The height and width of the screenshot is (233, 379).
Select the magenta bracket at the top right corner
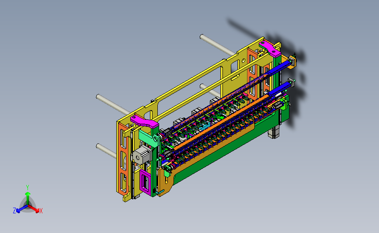pyautogui.click(x=270, y=49)
